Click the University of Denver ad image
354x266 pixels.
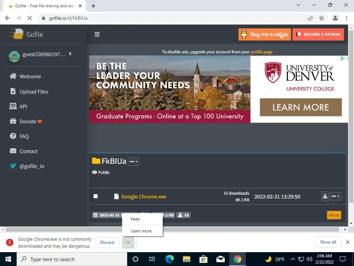pos(170,89)
